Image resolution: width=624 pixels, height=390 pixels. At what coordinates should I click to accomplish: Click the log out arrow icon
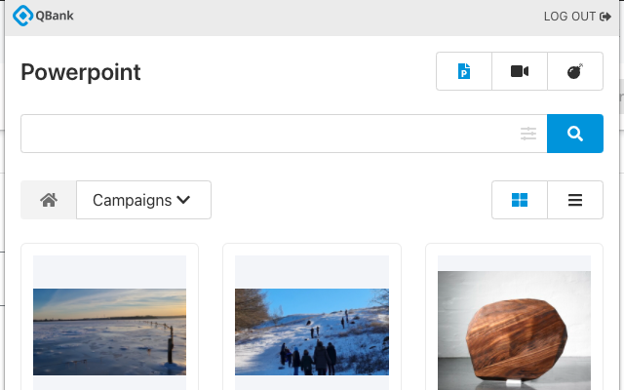pyautogui.click(x=604, y=17)
